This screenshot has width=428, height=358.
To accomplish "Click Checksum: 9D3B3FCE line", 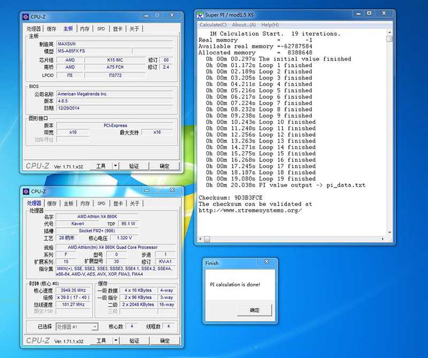I will click(x=231, y=198).
